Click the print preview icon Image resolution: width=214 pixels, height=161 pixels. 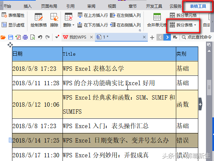coord(33,37)
